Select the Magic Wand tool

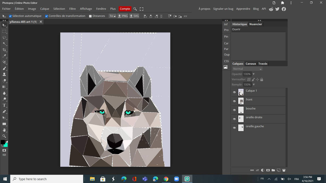tap(4, 43)
